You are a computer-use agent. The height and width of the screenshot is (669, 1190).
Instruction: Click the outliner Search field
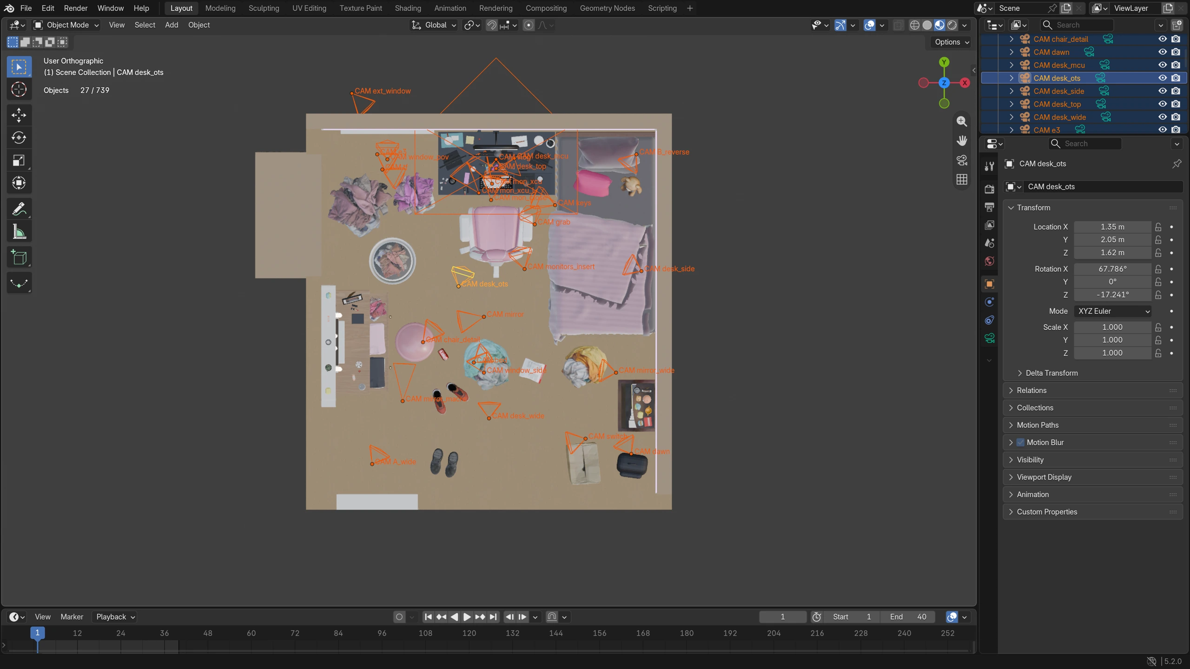coord(1078,25)
